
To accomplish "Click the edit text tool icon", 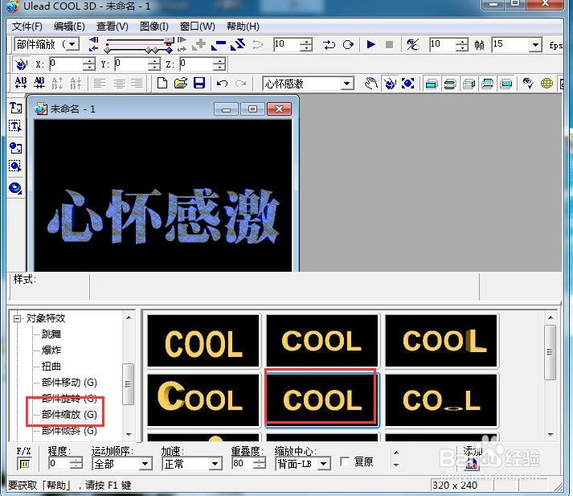I will (x=15, y=126).
